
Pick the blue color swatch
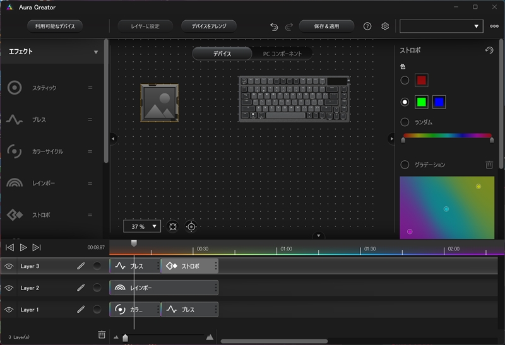click(x=439, y=102)
